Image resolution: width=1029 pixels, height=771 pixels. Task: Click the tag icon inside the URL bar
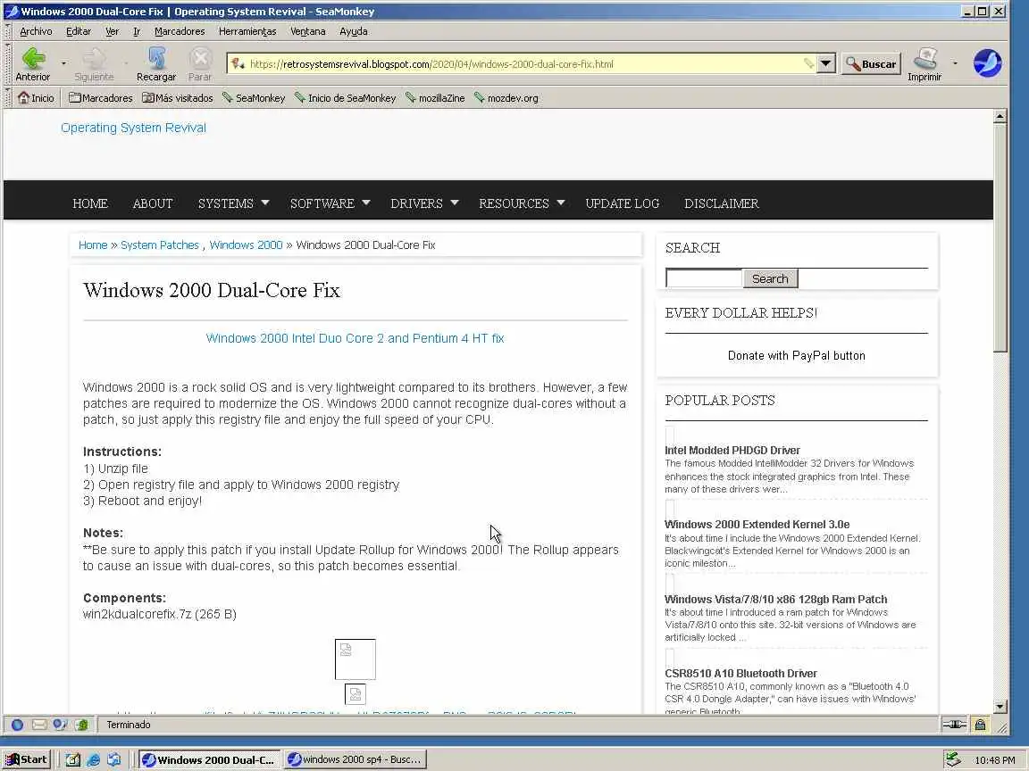pos(808,63)
